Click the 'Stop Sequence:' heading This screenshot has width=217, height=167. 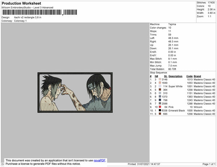pyautogui.click(x=159, y=73)
